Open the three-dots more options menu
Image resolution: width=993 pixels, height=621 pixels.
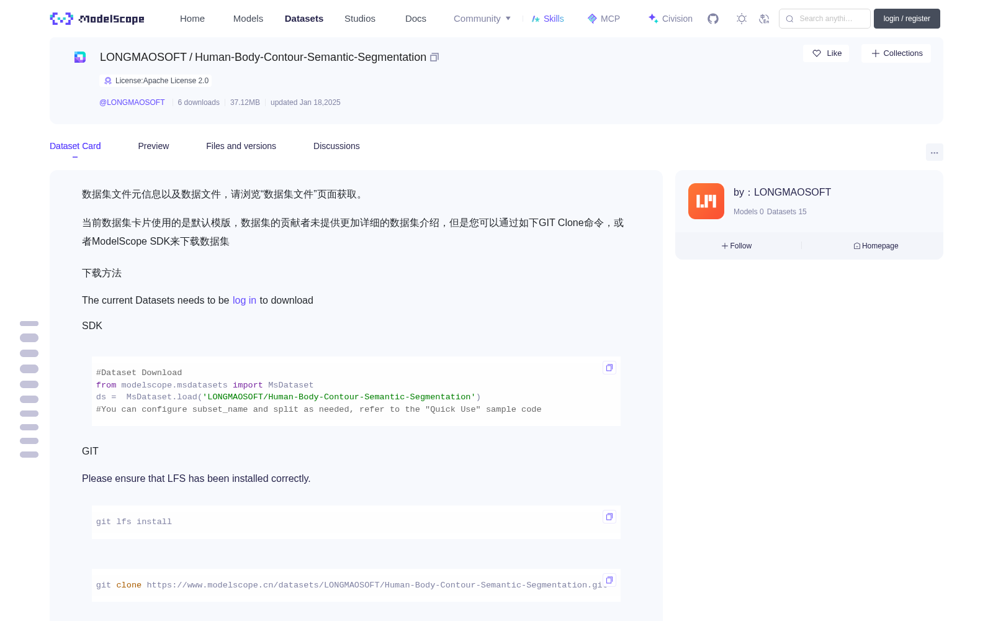click(x=935, y=152)
